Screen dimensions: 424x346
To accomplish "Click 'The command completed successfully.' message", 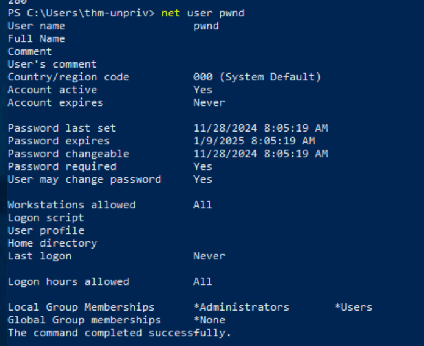I will tap(120, 333).
